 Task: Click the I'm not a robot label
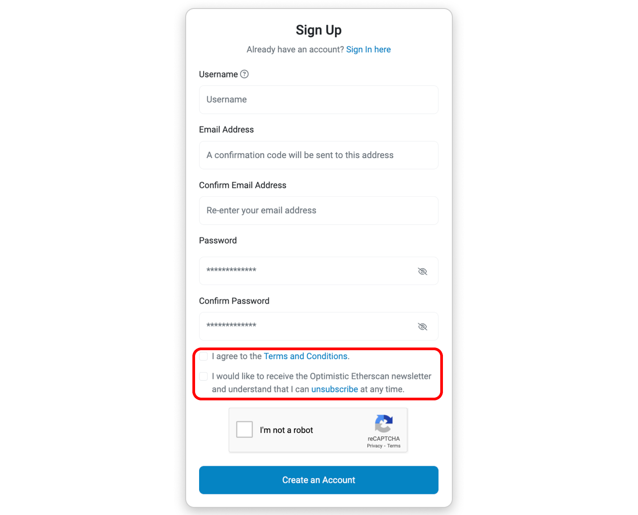pos(286,430)
